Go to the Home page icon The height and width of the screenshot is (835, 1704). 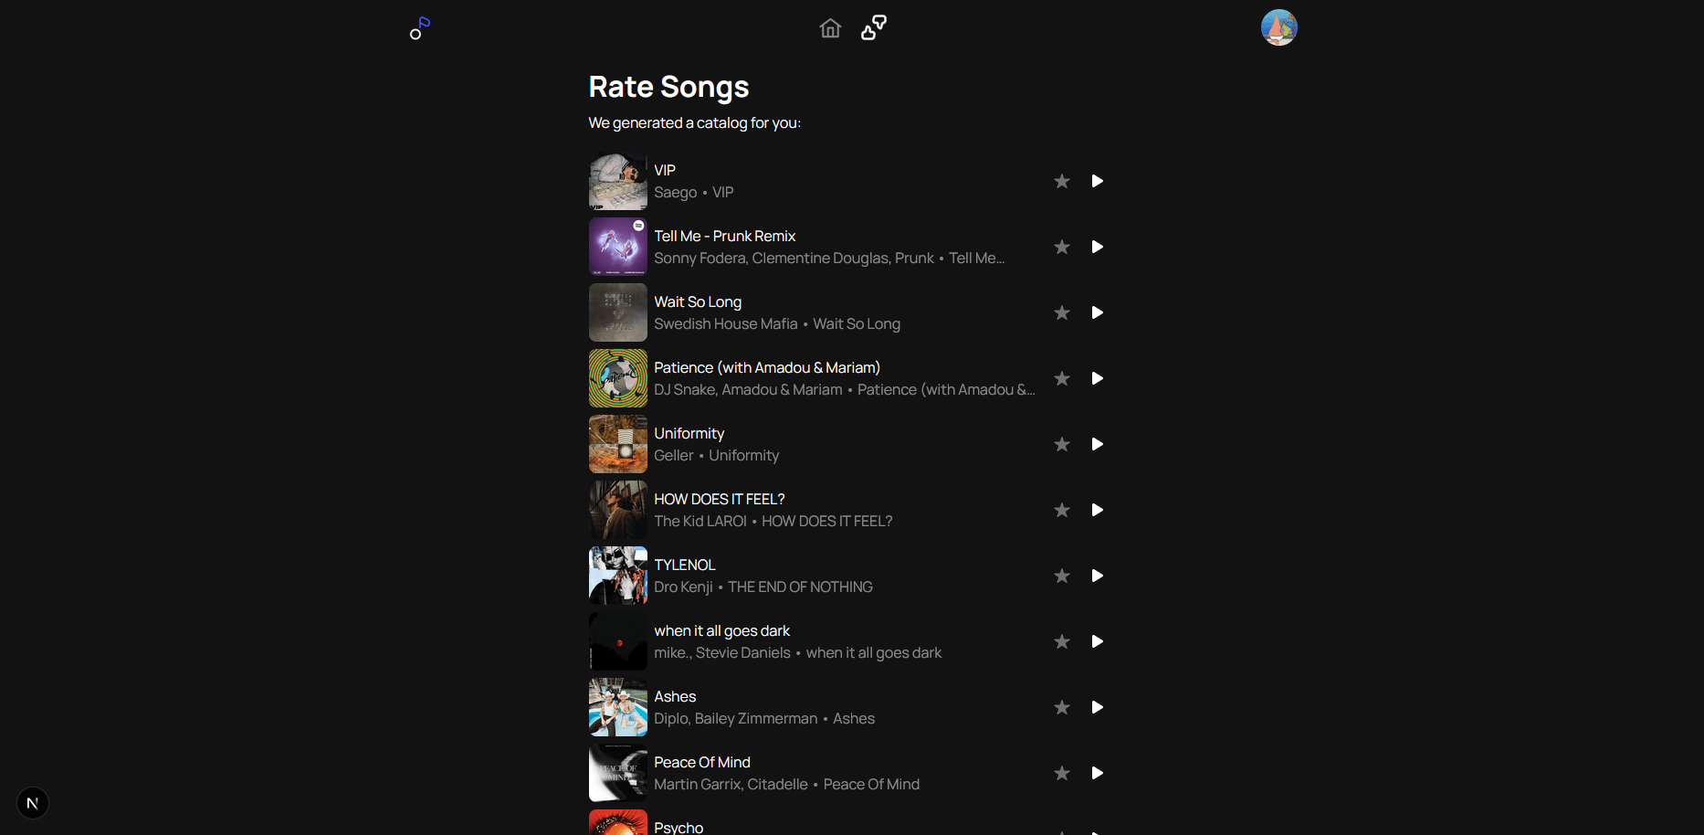click(x=830, y=28)
